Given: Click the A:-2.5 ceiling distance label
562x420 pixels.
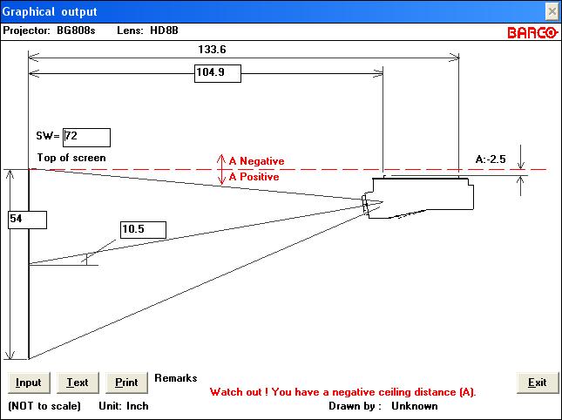Looking at the screenshot, I should [491, 159].
